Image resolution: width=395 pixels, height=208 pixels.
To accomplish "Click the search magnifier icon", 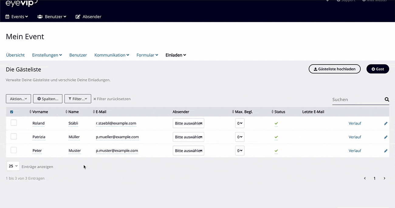I will point(386,99).
